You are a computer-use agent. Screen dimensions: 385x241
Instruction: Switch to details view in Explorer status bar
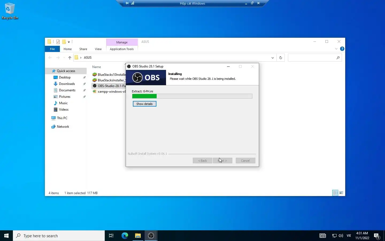point(335,193)
